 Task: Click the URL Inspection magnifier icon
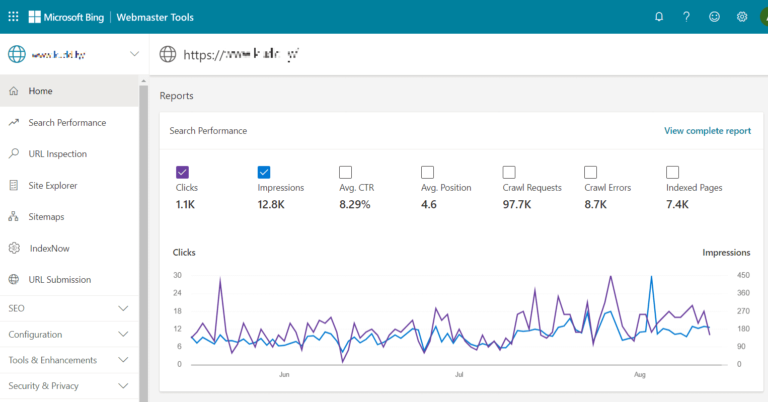[x=14, y=154]
